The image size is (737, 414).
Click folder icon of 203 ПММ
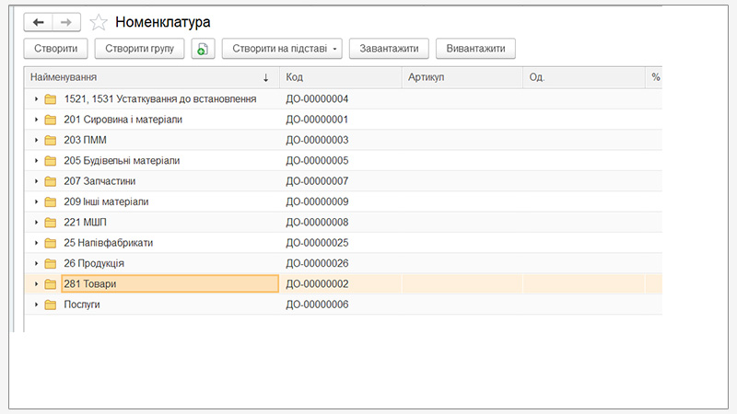click(51, 140)
